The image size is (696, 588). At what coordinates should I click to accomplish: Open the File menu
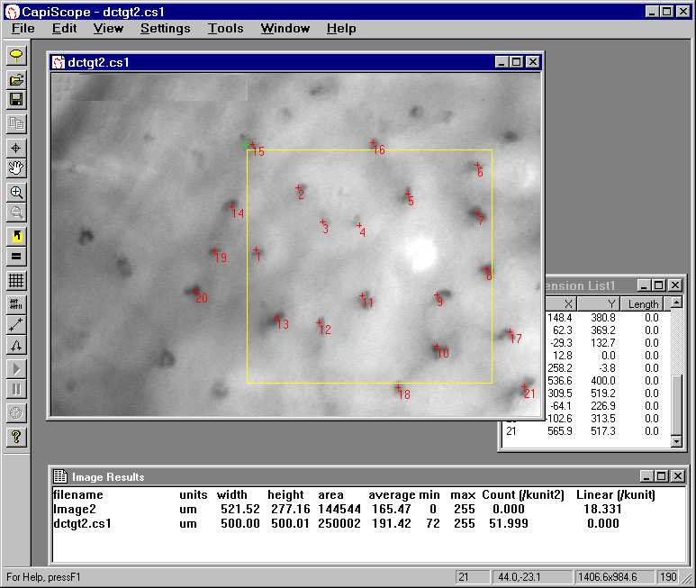click(x=23, y=29)
